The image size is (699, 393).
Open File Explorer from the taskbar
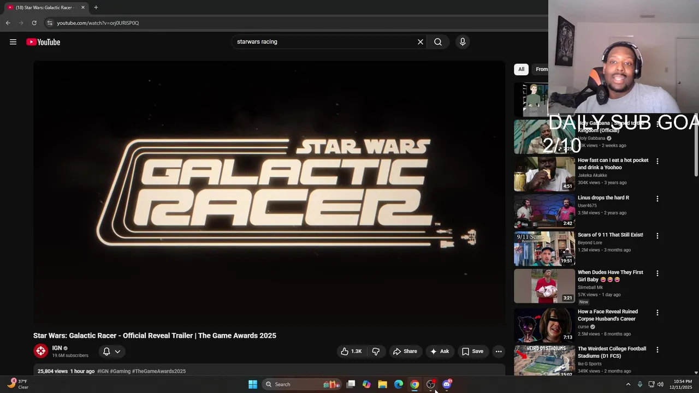coord(383,384)
